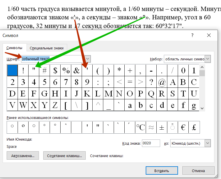Click the Код знака input field
This screenshot has width=221, height=179.
tap(151, 143)
